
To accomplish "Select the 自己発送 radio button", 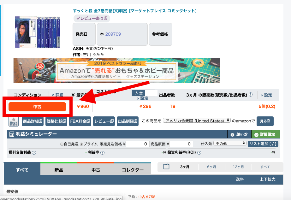I will [62, 144].
